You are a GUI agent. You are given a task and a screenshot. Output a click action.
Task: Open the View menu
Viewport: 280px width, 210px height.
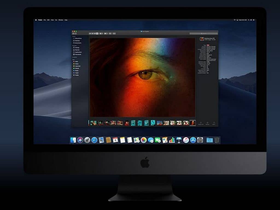[x=52, y=20]
